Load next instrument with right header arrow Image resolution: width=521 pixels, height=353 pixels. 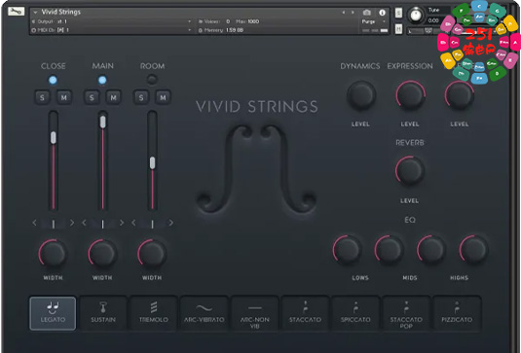(353, 13)
